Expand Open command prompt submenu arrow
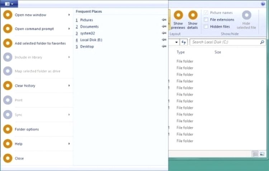Image resolution: width=269 pixels, height=171 pixels. point(69,29)
